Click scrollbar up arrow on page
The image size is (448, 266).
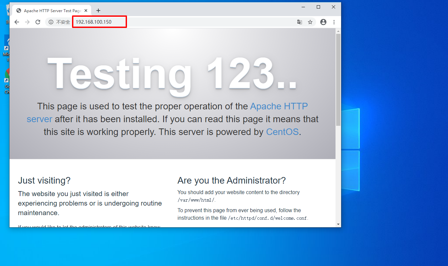click(338, 31)
